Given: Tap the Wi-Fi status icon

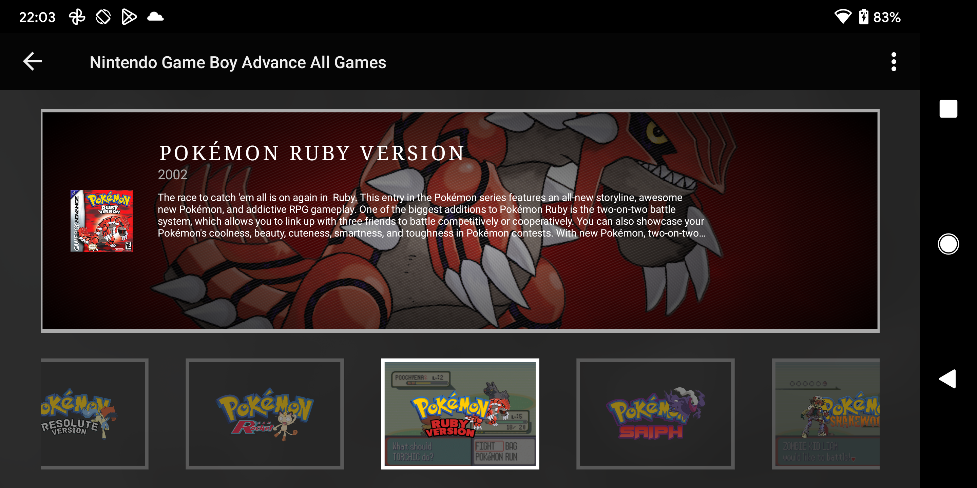Looking at the screenshot, I should [842, 17].
